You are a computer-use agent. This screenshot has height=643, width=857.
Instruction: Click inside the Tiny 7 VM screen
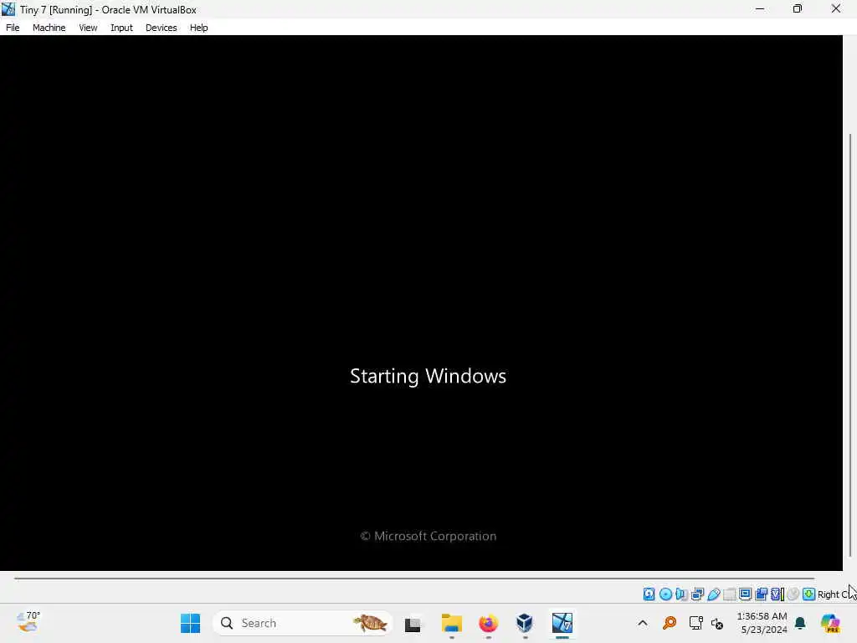pyautogui.click(x=421, y=302)
